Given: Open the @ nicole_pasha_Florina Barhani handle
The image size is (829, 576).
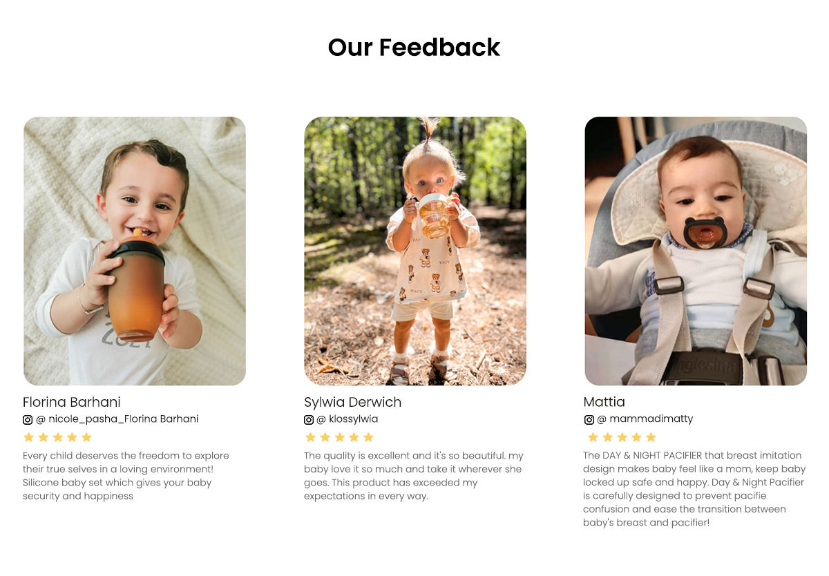Looking at the screenshot, I should [x=117, y=419].
